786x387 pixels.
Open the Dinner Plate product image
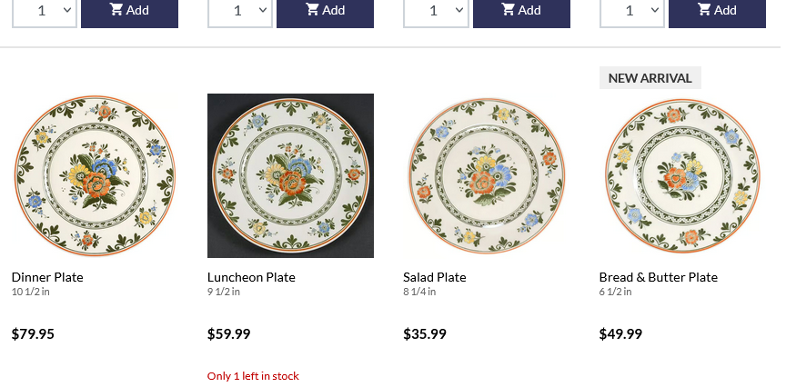(x=95, y=175)
